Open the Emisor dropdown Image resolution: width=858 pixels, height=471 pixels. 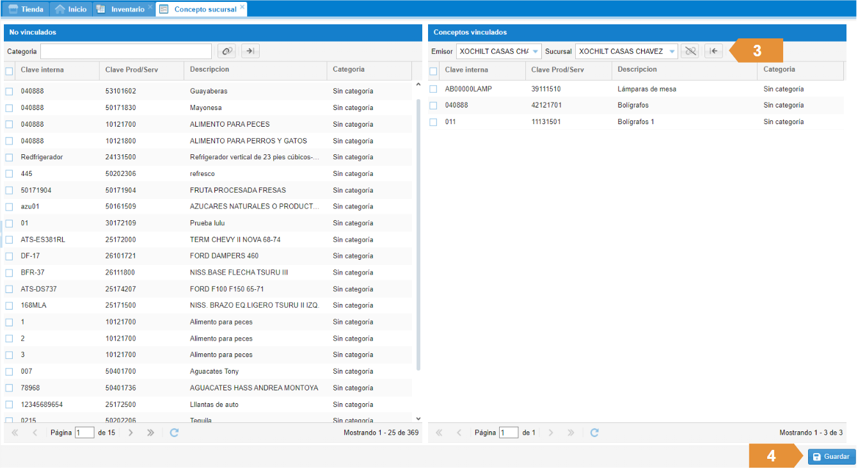click(x=535, y=51)
